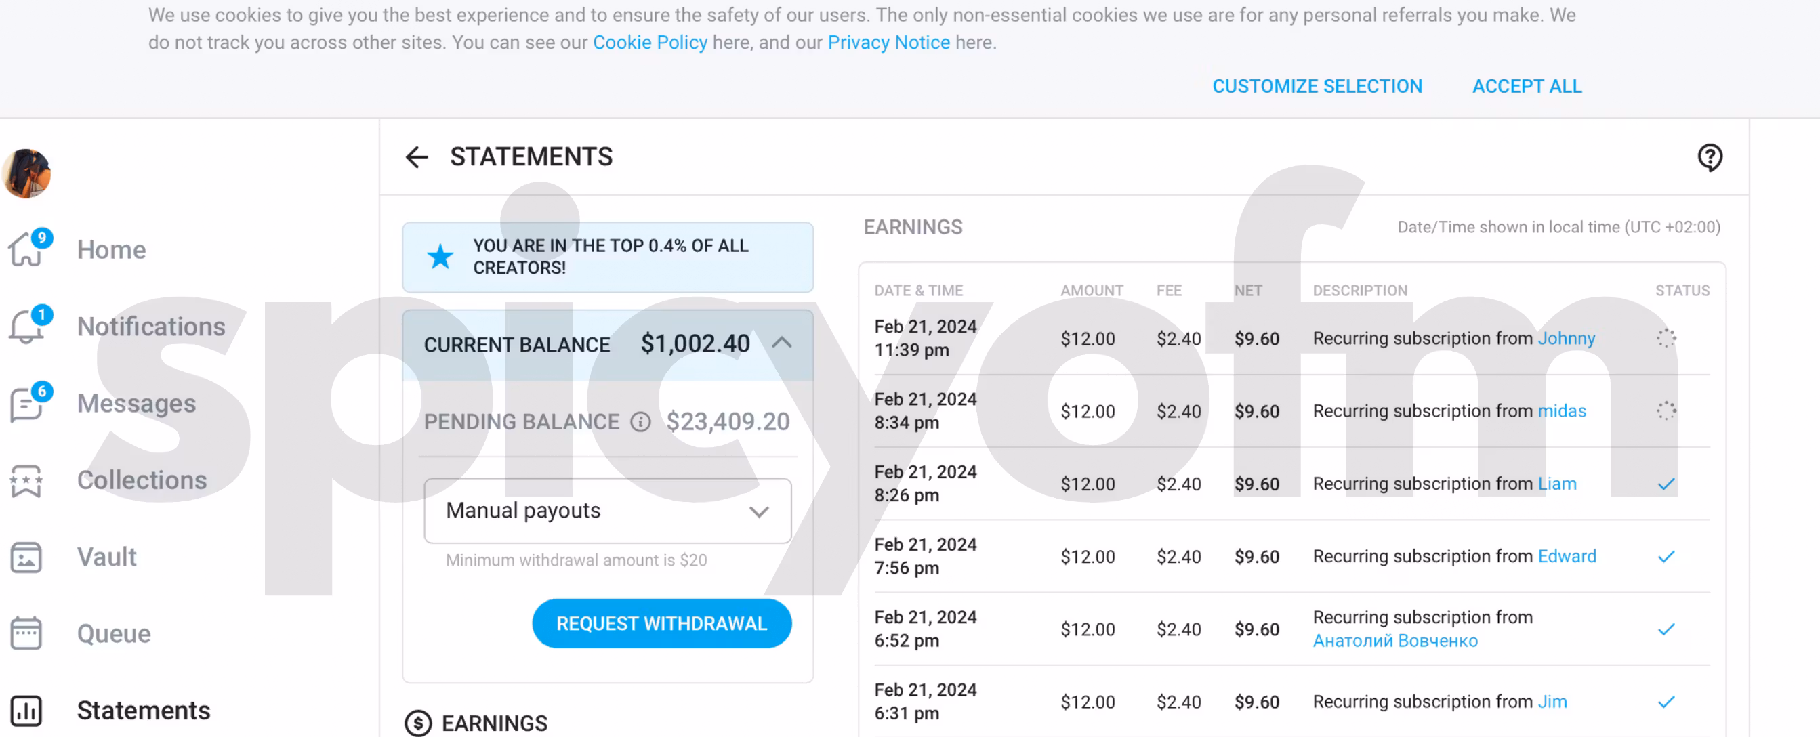
Task: Open the Manual payouts dropdown
Action: pyautogui.click(x=608, y=510)
